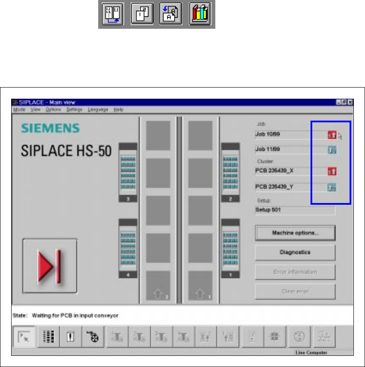The width and height of the screenshot is (365, 367).
Task: Click the exclamation mark toolbar icon
Action: (x=70, y=337)
